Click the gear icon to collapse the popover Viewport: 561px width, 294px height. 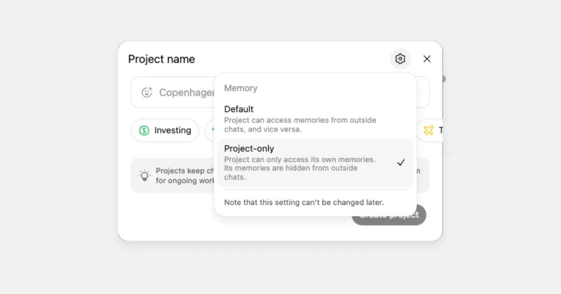point(400,59)
